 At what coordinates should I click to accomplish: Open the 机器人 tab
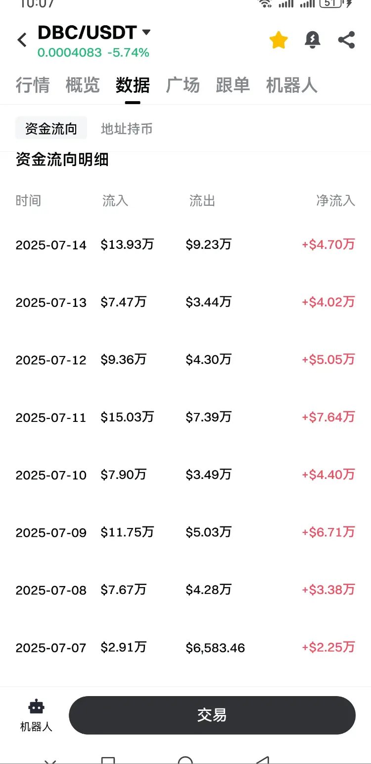[x=291, y=85]
